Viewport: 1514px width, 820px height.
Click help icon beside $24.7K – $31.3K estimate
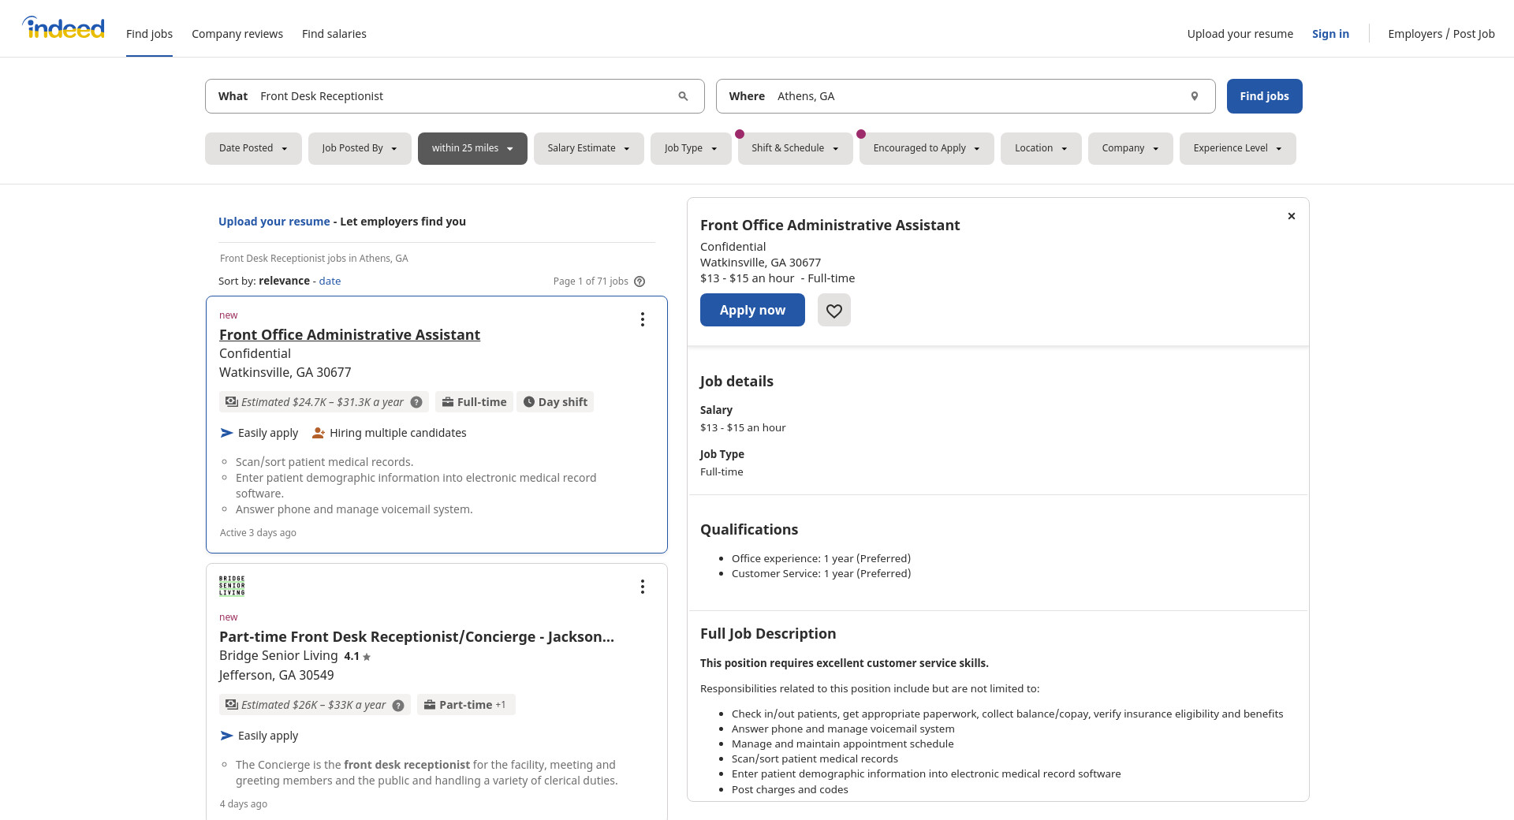click(x=416, y=402)
